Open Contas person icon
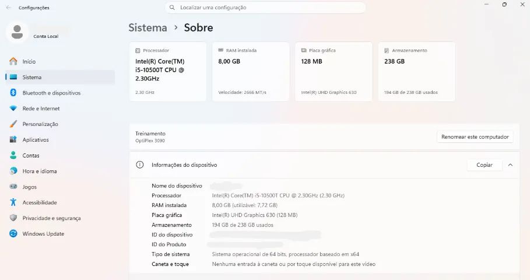This screenshot has height=280, width=530. pos(13,155)
